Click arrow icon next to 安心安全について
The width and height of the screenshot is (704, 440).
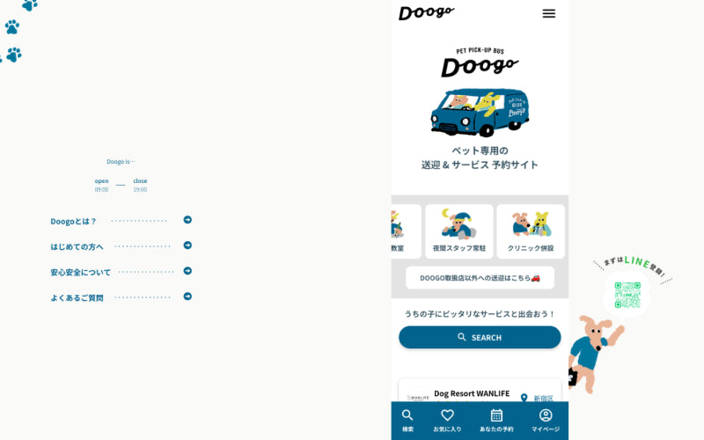[187, 271]
